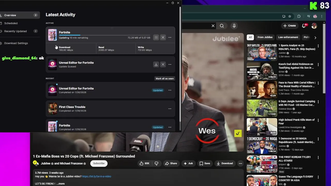331x186 pixels.
Task: Open options for Ksoo's Dad video suggestion
Action: point(318,65)
